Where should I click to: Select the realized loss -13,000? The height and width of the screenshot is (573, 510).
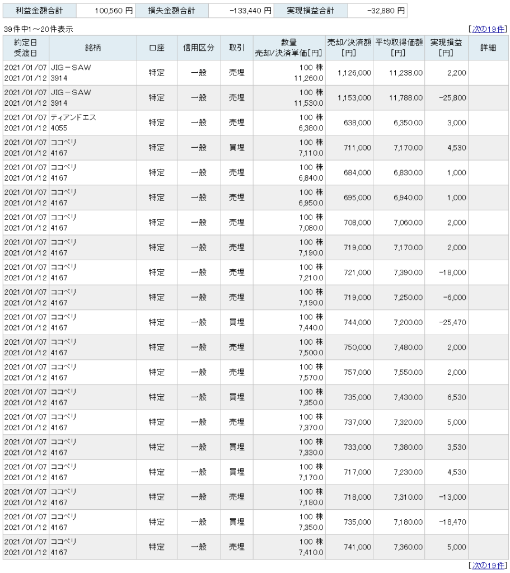[452, 497]
